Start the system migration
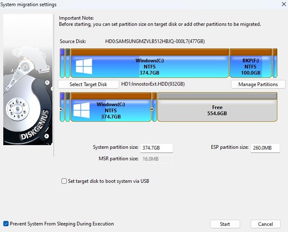 tap(225, 224)
